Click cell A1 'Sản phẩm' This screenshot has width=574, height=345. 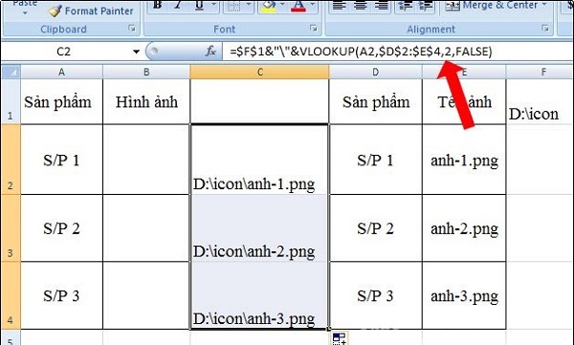(x=61, y=101)
